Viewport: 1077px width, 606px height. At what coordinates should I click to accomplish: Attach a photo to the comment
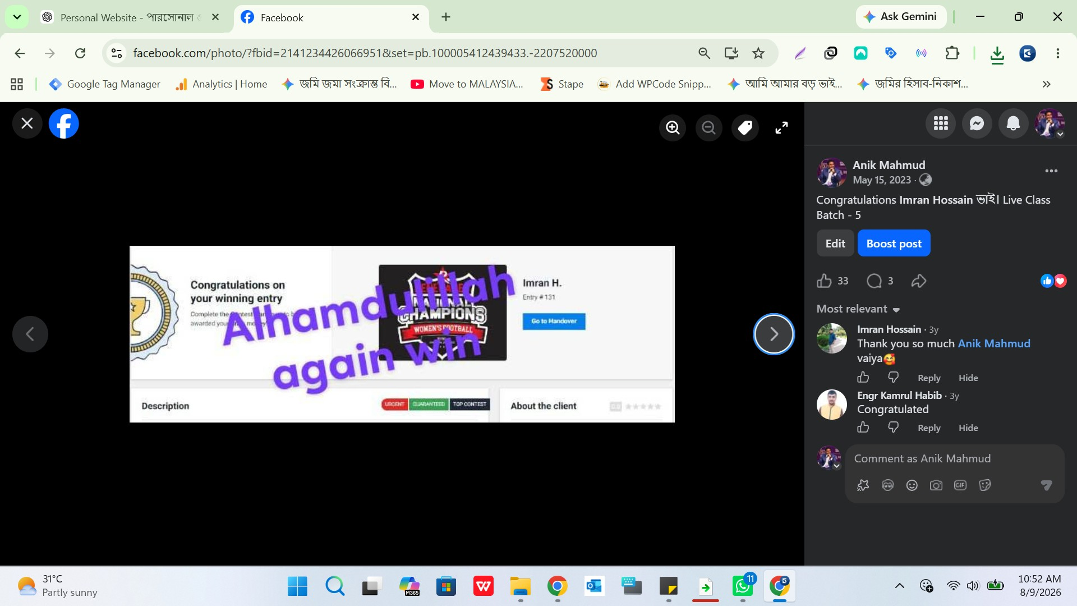(936, 485)
